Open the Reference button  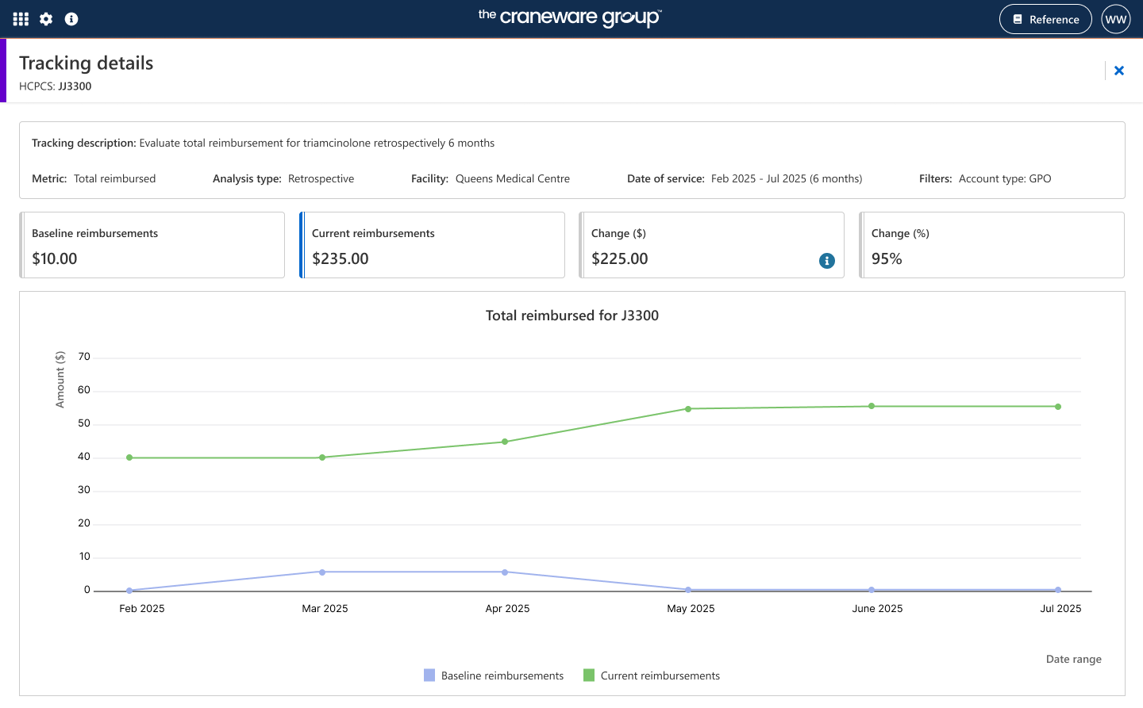(1045, 19)
